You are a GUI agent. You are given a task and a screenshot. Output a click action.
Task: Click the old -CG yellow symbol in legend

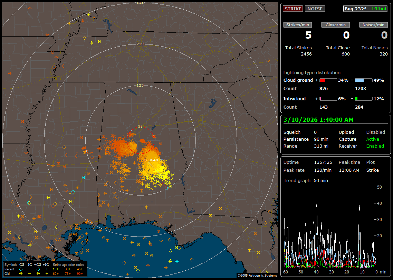(x=21, y=273)
